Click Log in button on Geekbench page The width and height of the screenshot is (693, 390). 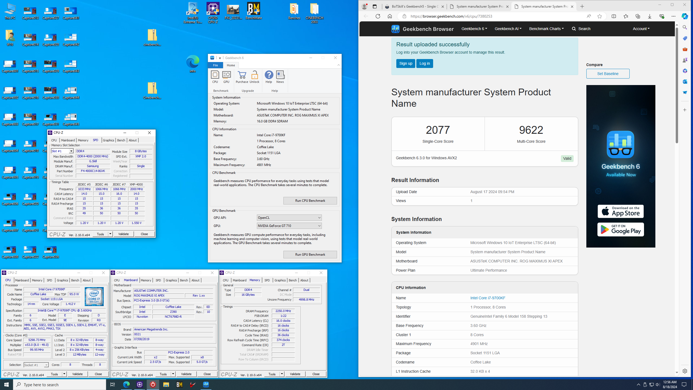[424, 63]
